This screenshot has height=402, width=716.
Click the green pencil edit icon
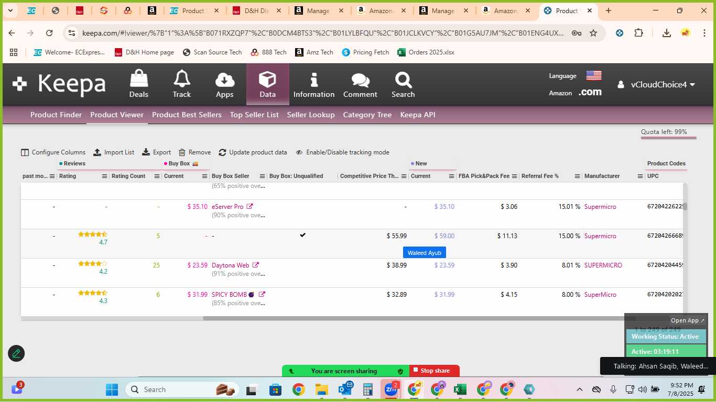16,353
